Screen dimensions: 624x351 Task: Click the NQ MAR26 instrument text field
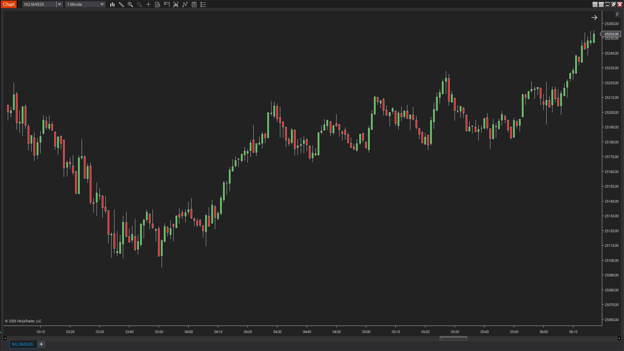coord(39,5)
